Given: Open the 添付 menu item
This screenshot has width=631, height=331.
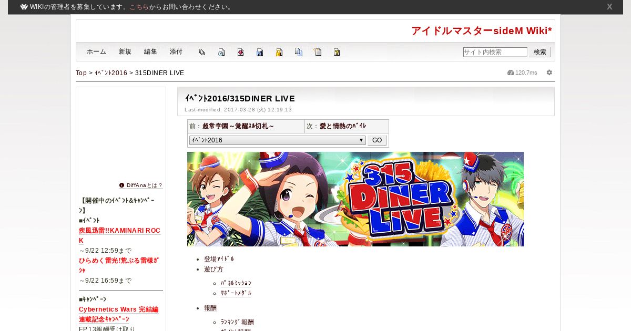Looking at the screenshot, I should tap(176, 51).
